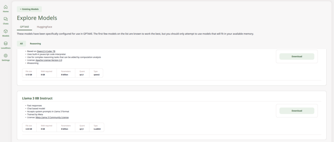Click the 4.34 GB file size cell
The image size is (334, 142).
(29, 127)
